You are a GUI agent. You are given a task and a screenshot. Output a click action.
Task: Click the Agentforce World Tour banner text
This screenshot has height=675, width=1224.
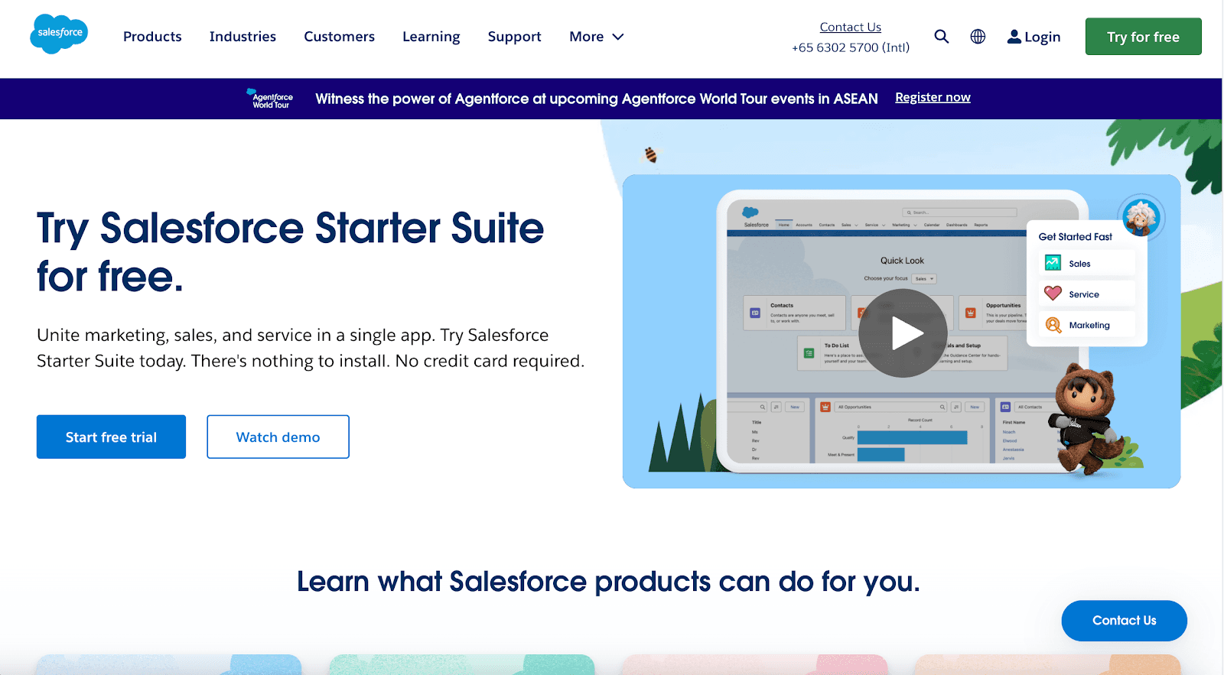pyautogui.click(x=597, y=99)
